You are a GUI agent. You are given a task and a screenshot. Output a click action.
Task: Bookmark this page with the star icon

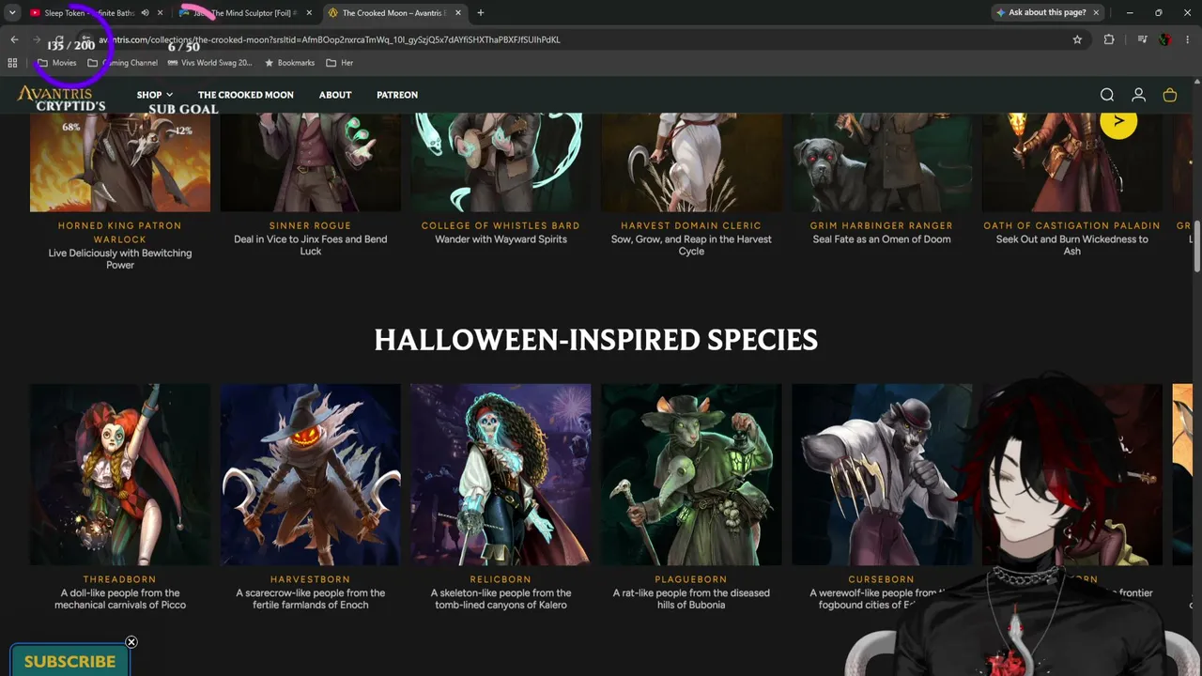pos(1077,39)
